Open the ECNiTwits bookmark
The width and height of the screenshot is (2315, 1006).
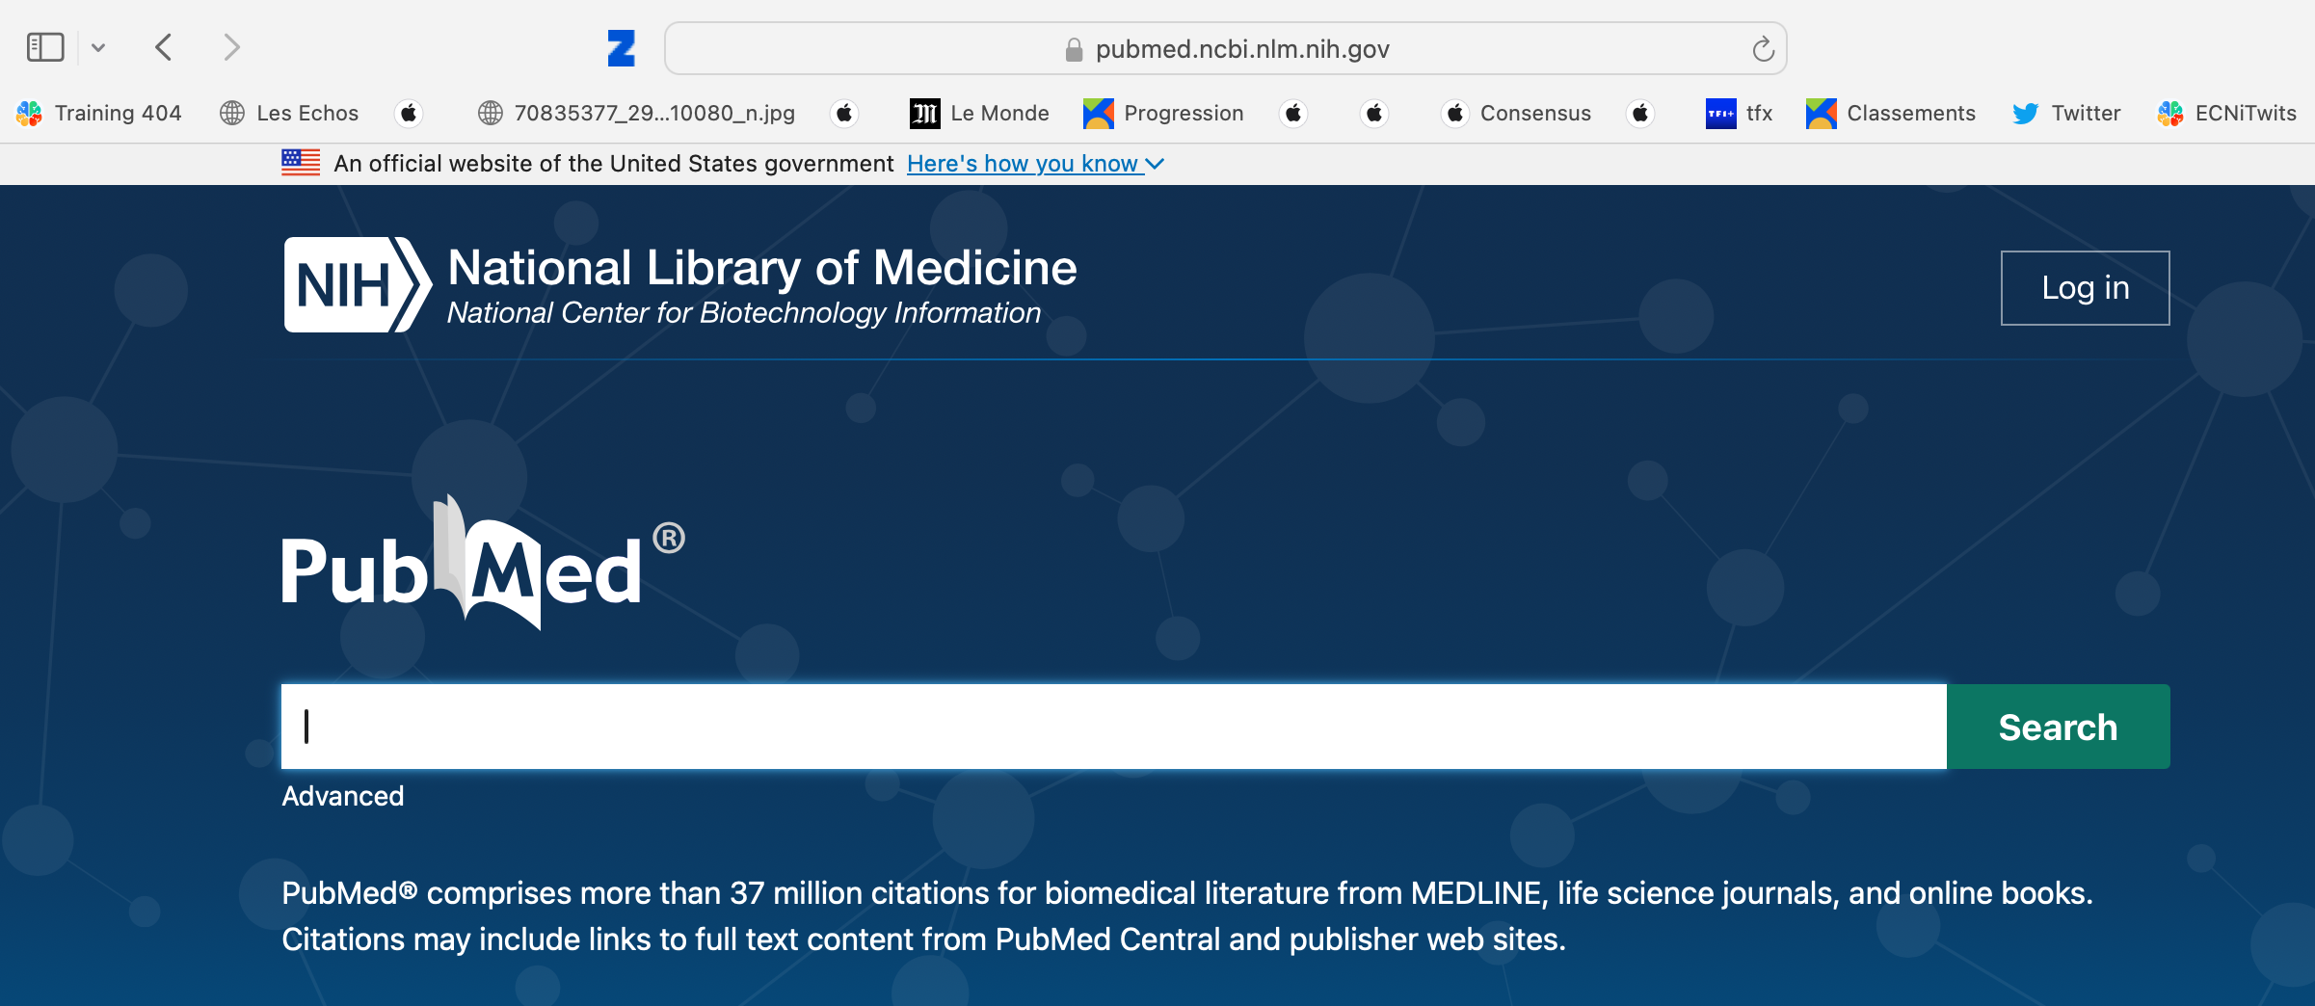[x=2227, y=113]
